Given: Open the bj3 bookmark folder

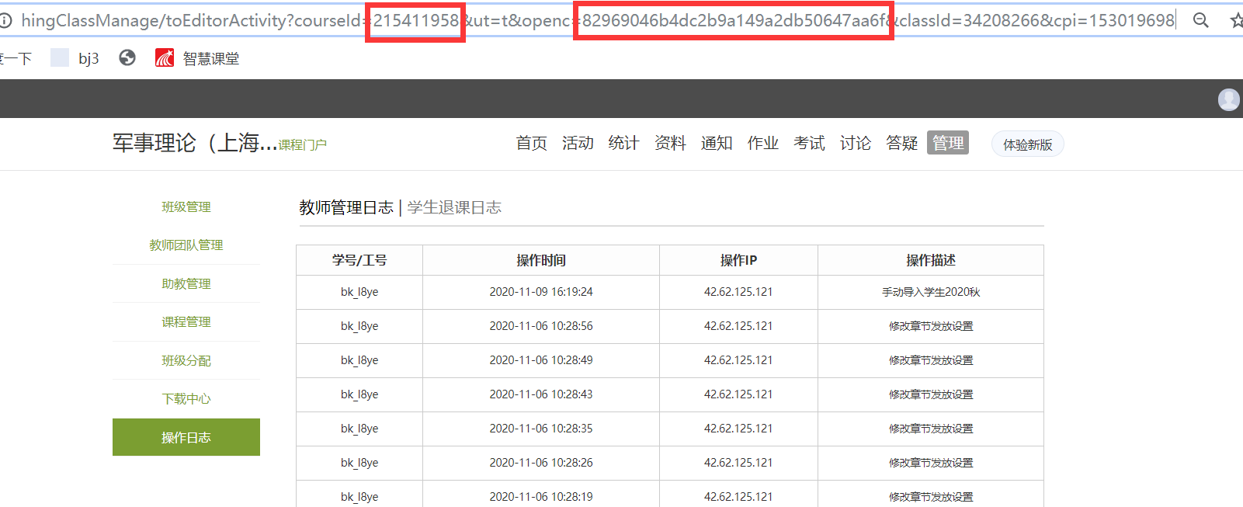Looking at the screenshot, I should coord(75,57).
